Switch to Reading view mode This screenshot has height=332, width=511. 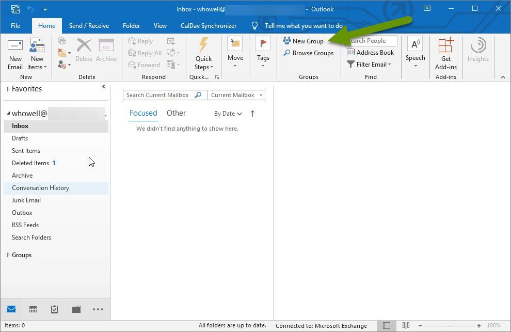click(x=406, y=326)
